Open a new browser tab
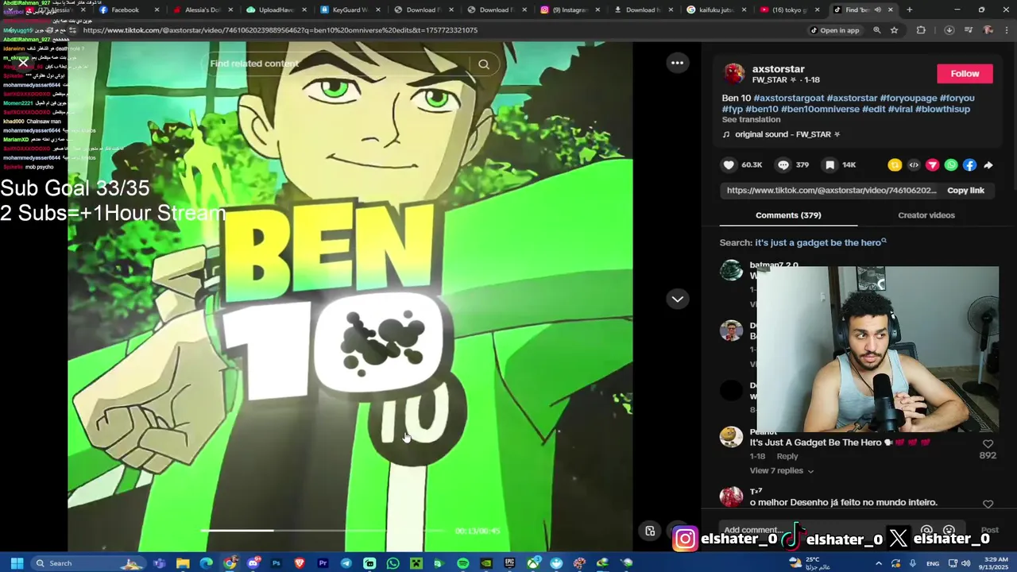 pyautogui.click(x=909, y=10)
